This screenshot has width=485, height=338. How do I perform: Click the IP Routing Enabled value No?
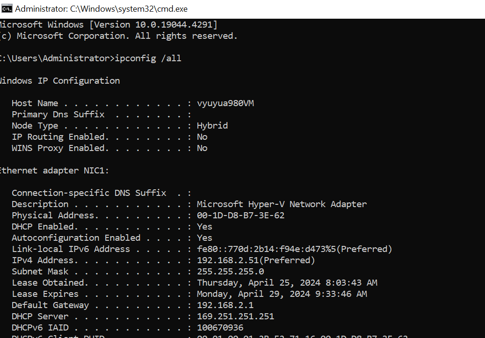pos(202,137)
